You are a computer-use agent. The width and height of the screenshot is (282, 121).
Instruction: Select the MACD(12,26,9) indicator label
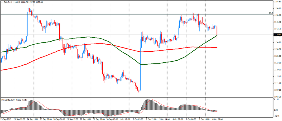click(8, 99)
